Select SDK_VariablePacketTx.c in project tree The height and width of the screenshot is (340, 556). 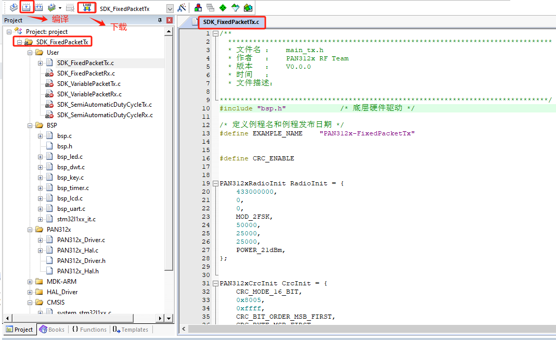(x=88, y=84)
